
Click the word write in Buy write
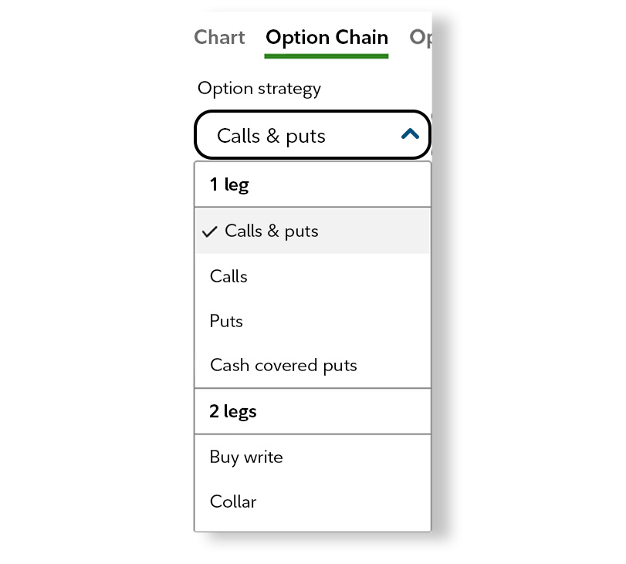click(x=263, y=457)
